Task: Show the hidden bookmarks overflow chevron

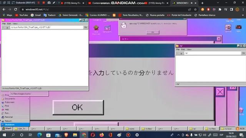Action: tap(243, 15)
